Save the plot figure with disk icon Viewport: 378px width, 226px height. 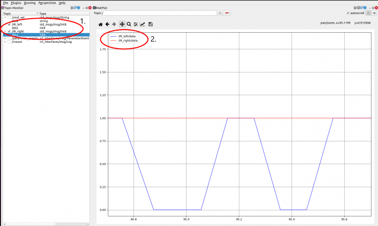click(151, 24)
